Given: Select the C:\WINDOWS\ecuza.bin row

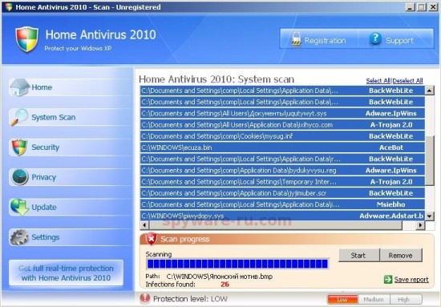Looking at the screenshot, I should (282, 147).
